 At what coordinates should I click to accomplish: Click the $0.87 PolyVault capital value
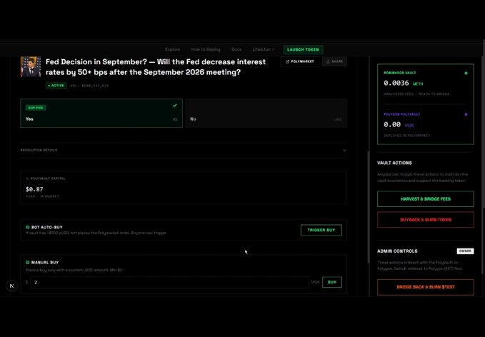point(34,189)
